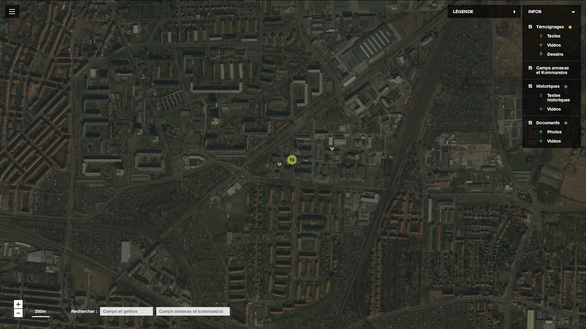Click the Camps annexes et Kommandos label
586x329 pixels.
[552, 70]
